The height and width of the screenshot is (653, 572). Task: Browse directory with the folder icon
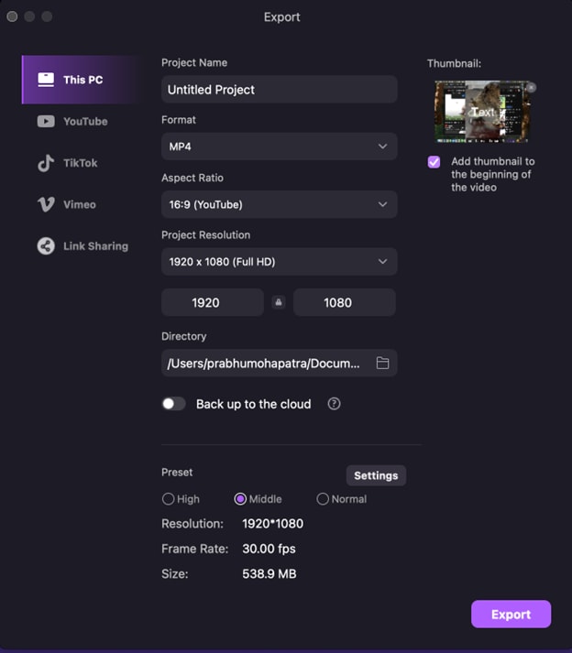pyautogui.click(x=382, y=364)
